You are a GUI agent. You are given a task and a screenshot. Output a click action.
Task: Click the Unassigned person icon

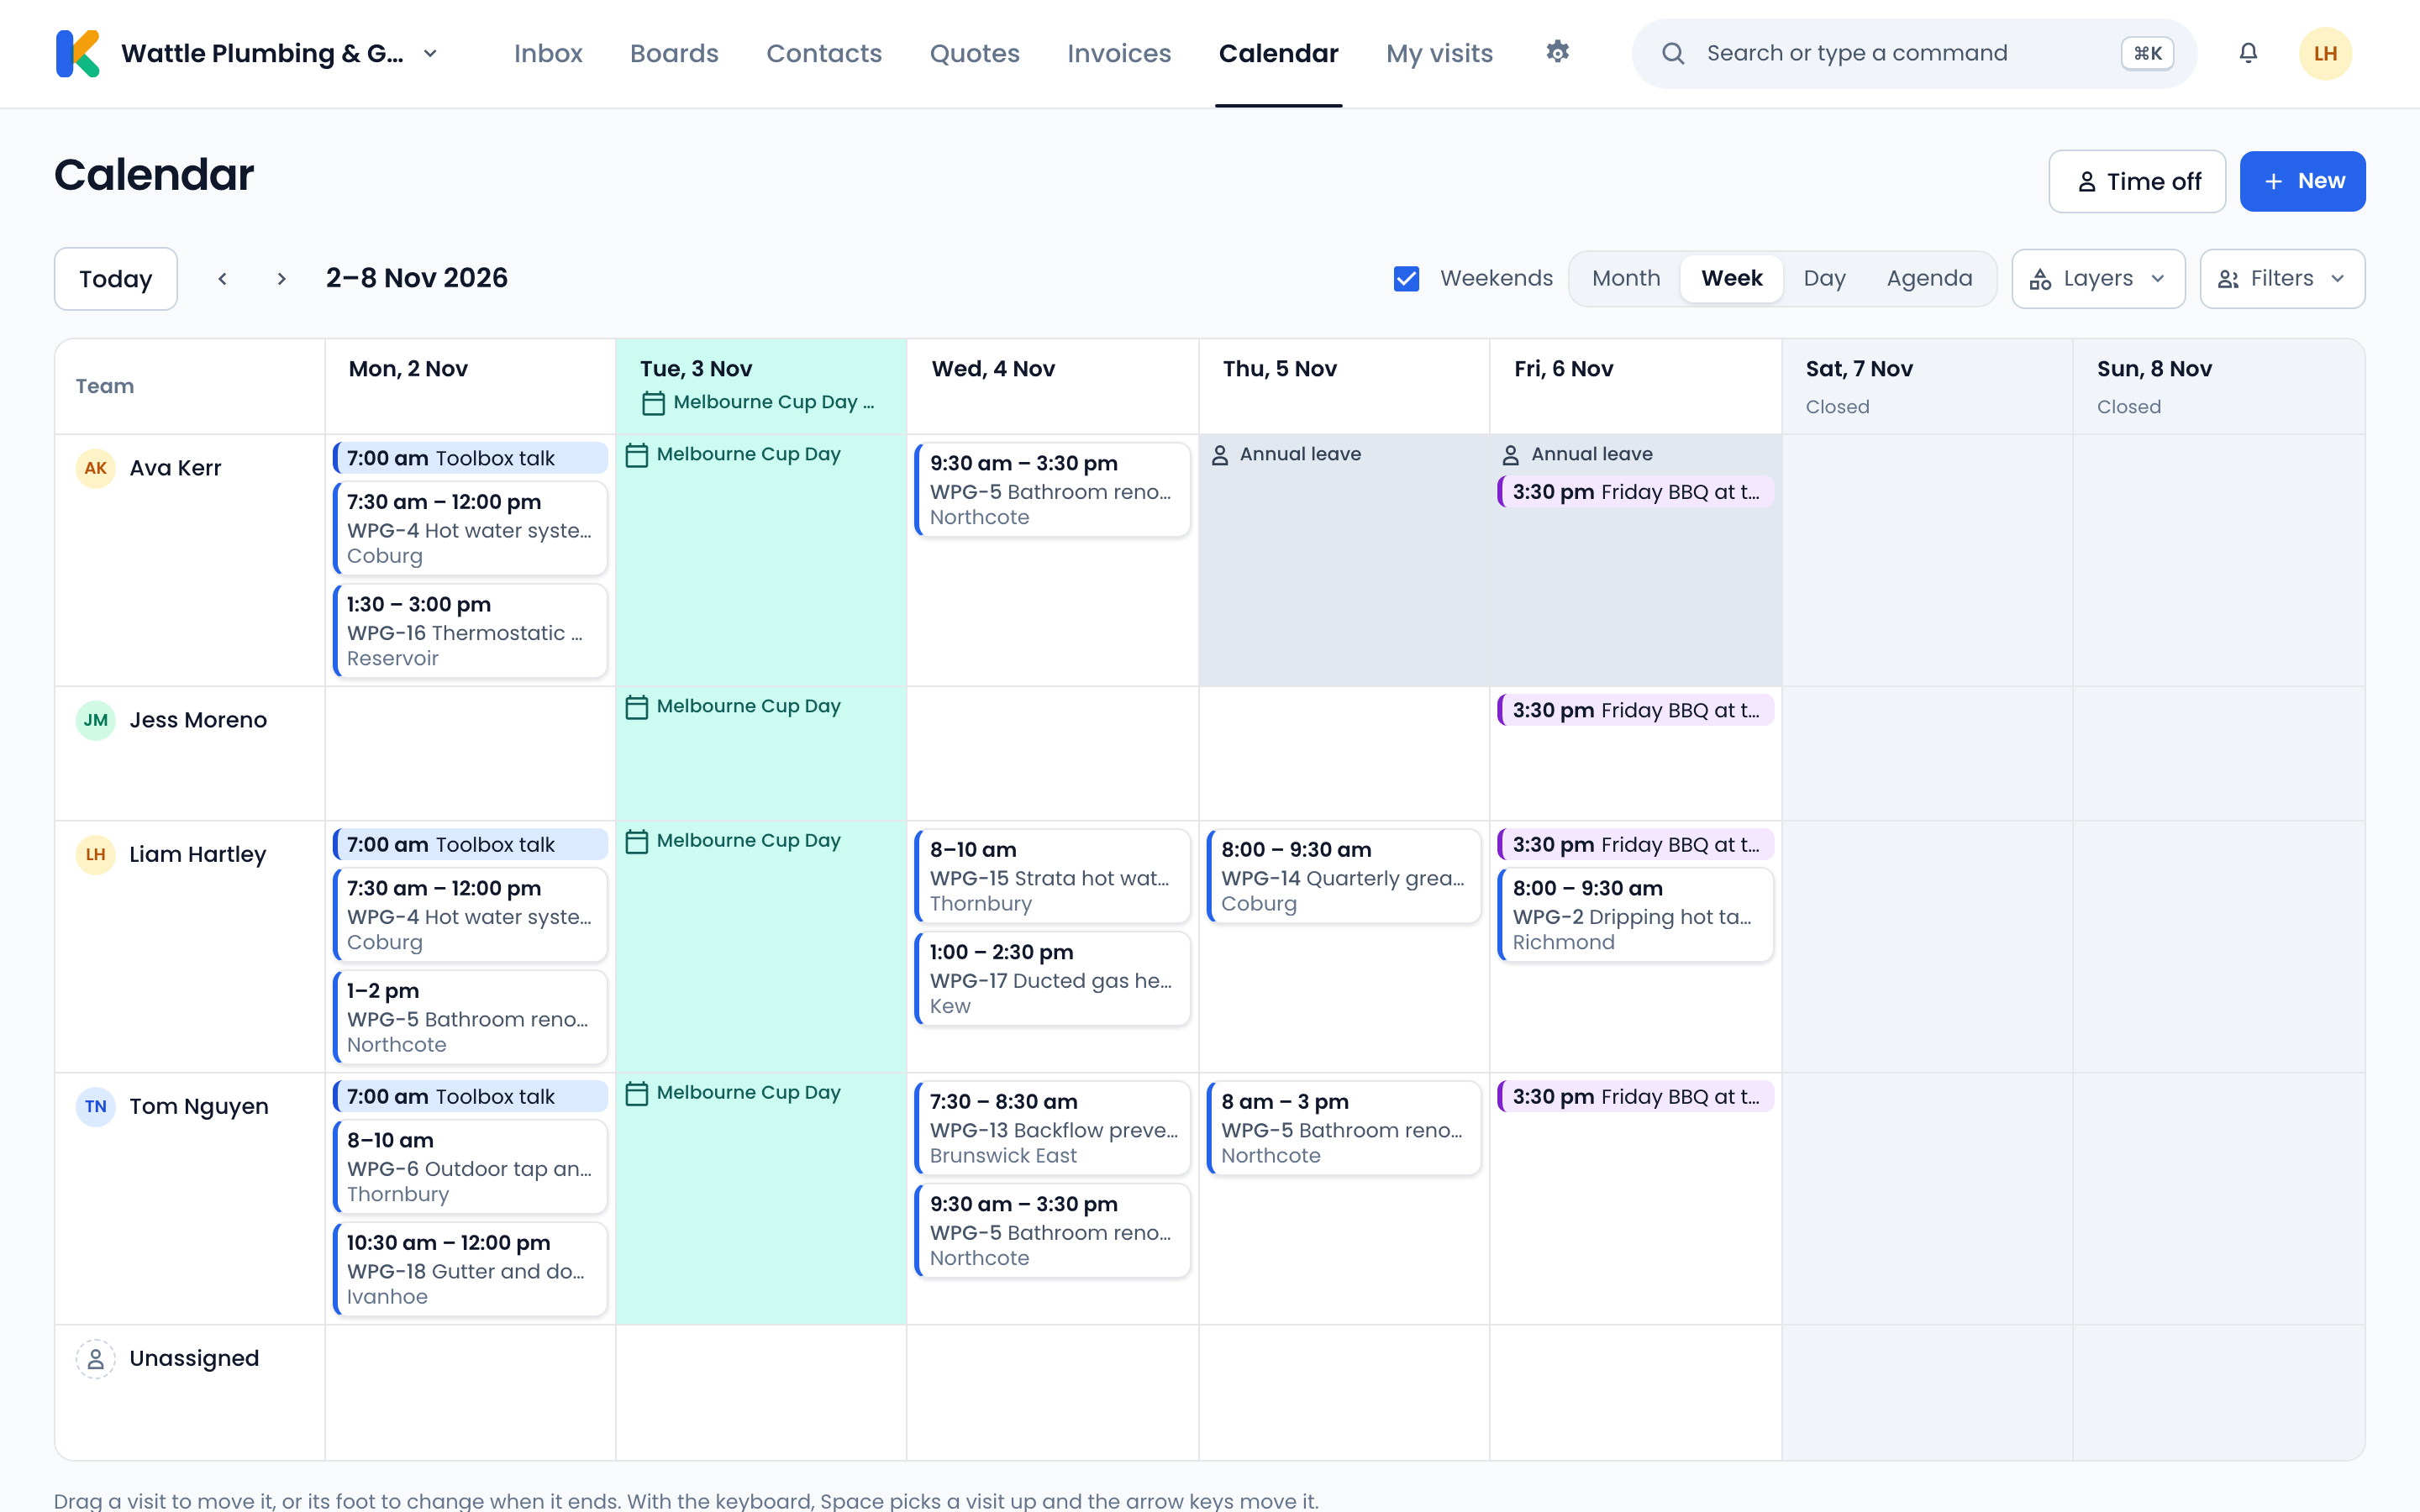pos(96,1358)
